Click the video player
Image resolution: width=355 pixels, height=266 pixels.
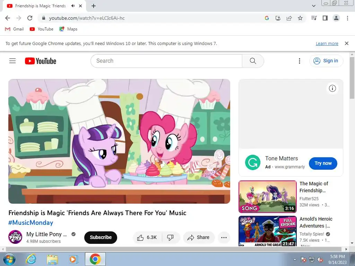coord(119,141)
